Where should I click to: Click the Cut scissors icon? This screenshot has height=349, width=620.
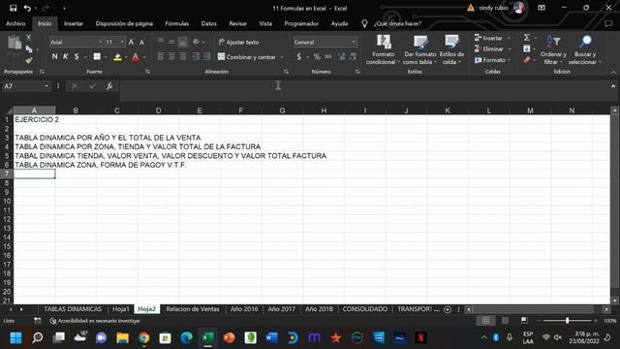pos(28,37)
